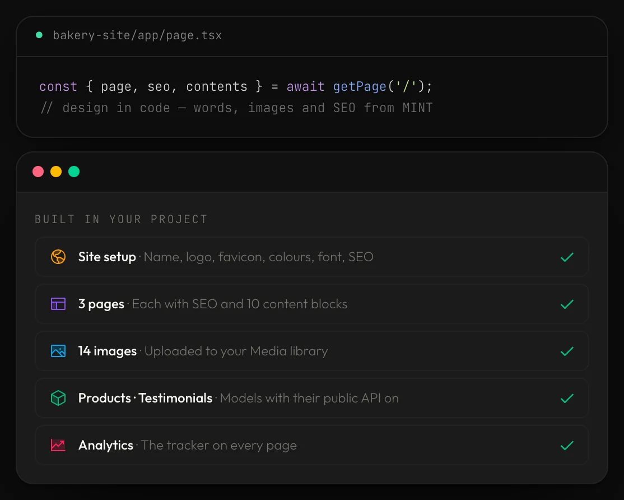Click the comment line mentioning MINT
This screenshot has width=624, height=500.
(236, 108)
